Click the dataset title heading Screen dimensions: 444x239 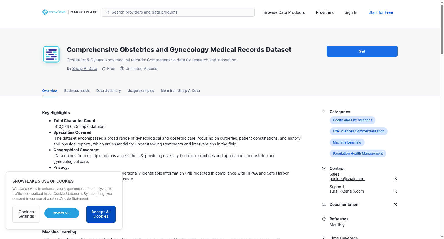[179, 50]
